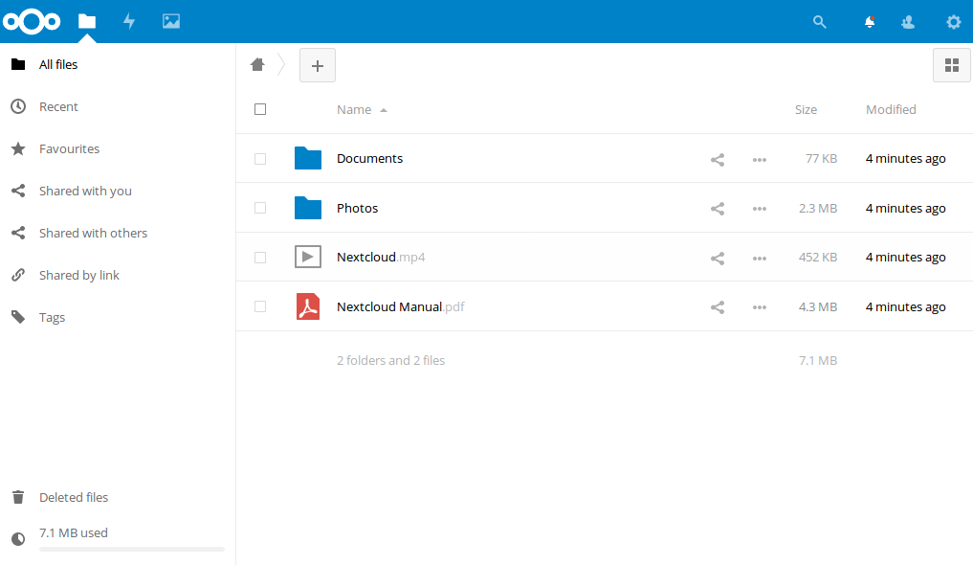This screenshot has height=565, width=973.
Task: Open the Contacts menu icon
Action: pyautogui.click(x=908, y=22)
